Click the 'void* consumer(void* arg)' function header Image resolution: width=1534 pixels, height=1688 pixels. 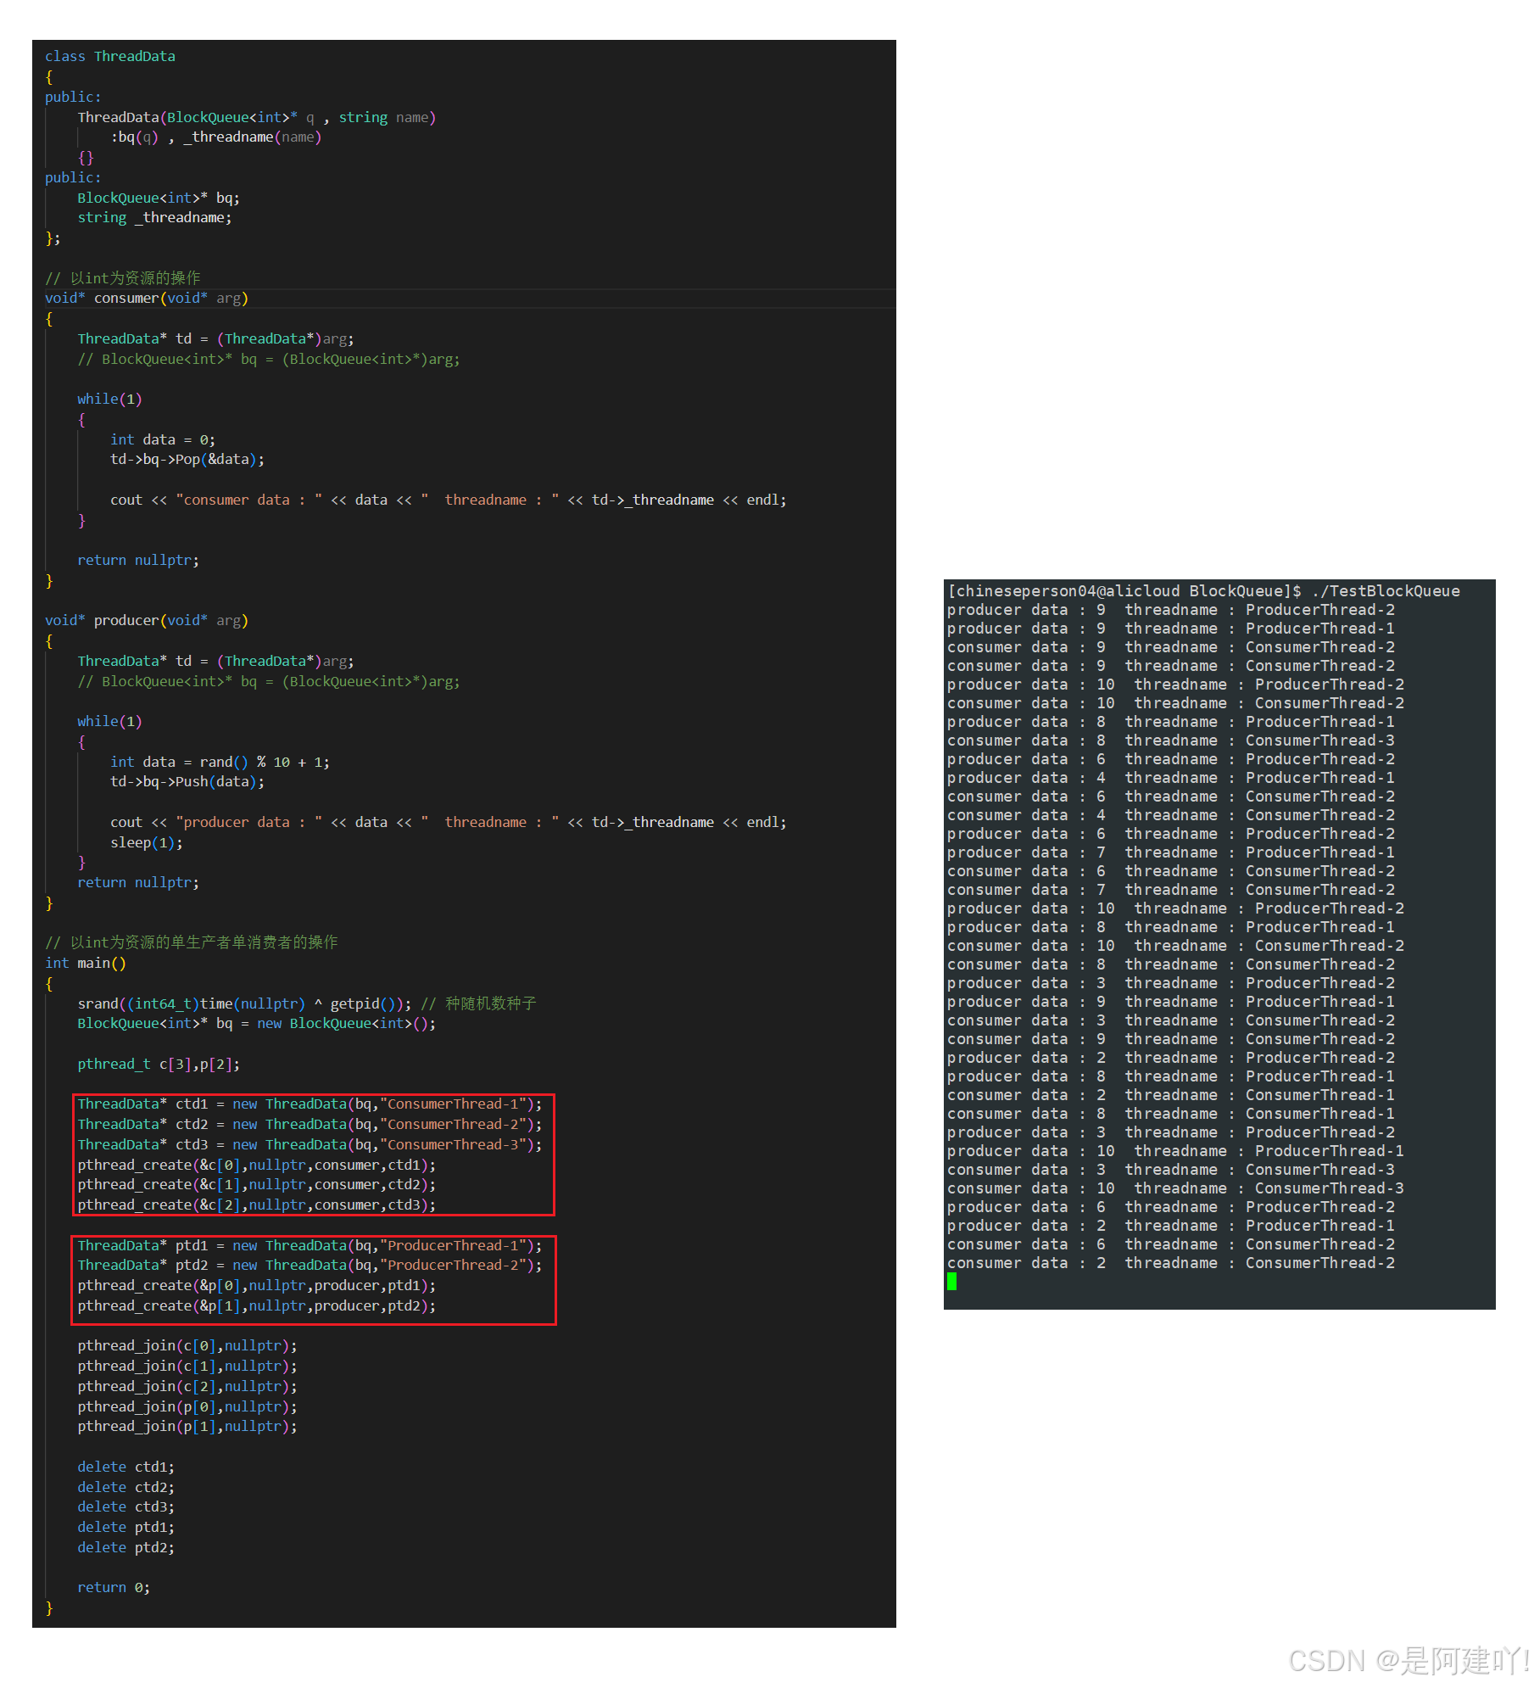pos(146,298)
